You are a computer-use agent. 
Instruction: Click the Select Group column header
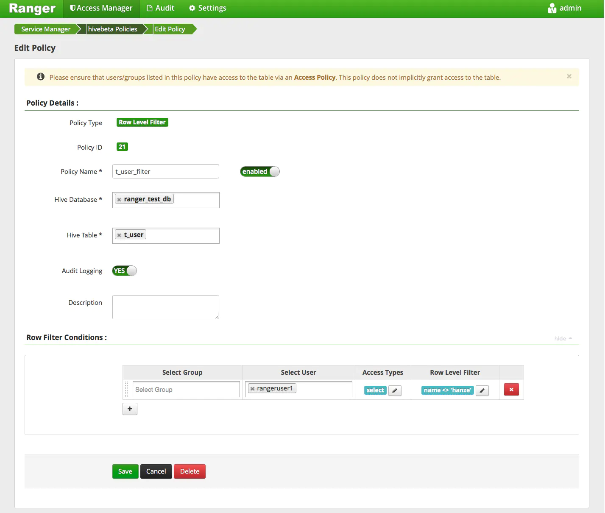pos(182,372)
